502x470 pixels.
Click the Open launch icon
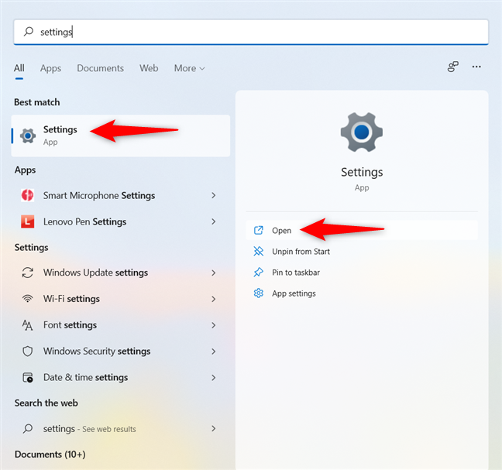[x=259, y=231]
